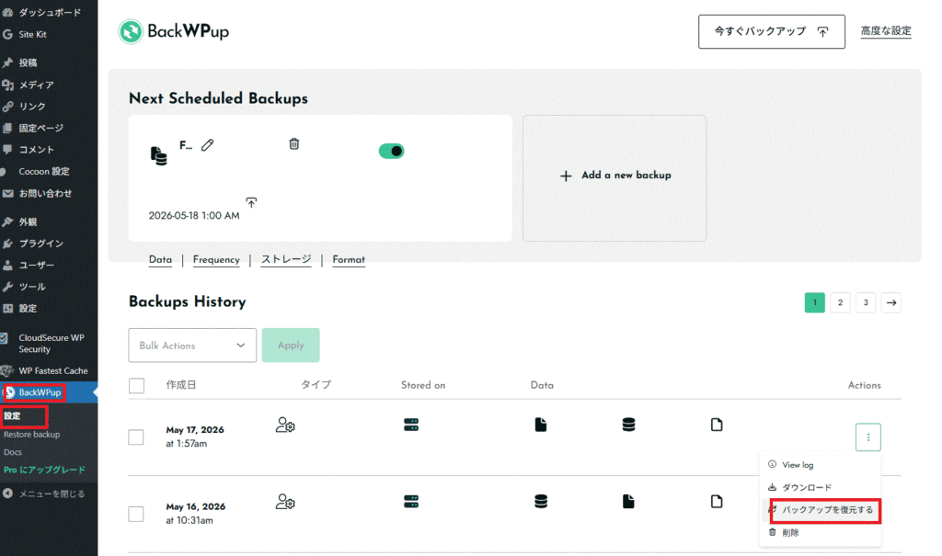This screenshot has height=556, width=942.
Task: Click the next page arrow in Backups History
Action: (x=890, y=302)
